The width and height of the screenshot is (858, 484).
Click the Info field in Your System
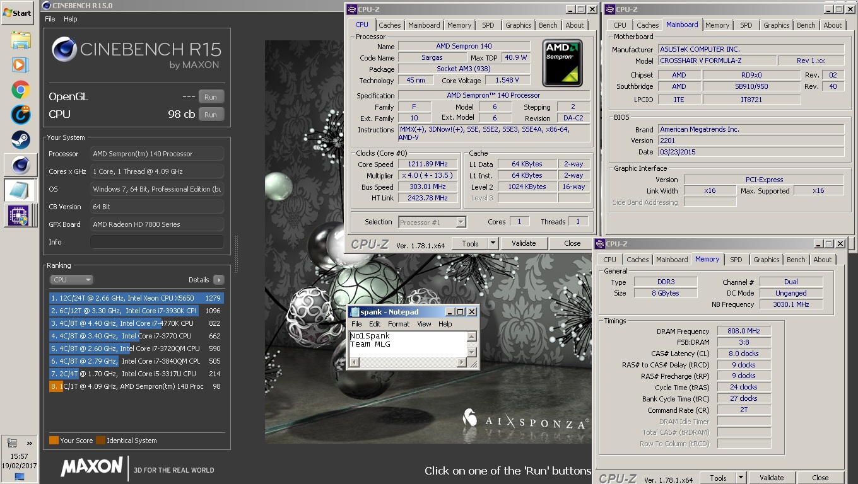[156, 242]
